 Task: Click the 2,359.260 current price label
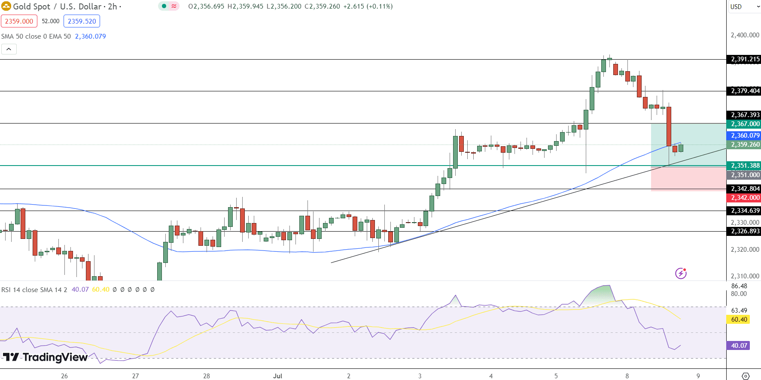point(744,145)
